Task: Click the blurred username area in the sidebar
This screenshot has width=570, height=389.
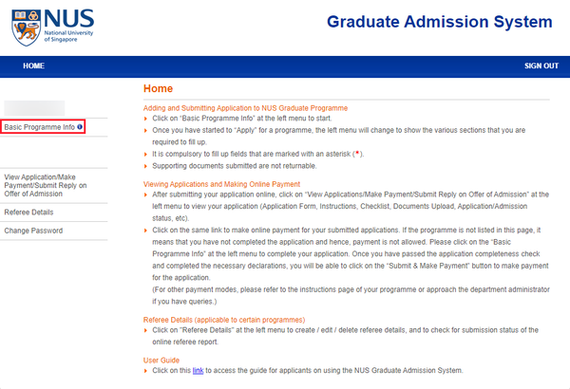Action: 33,106
